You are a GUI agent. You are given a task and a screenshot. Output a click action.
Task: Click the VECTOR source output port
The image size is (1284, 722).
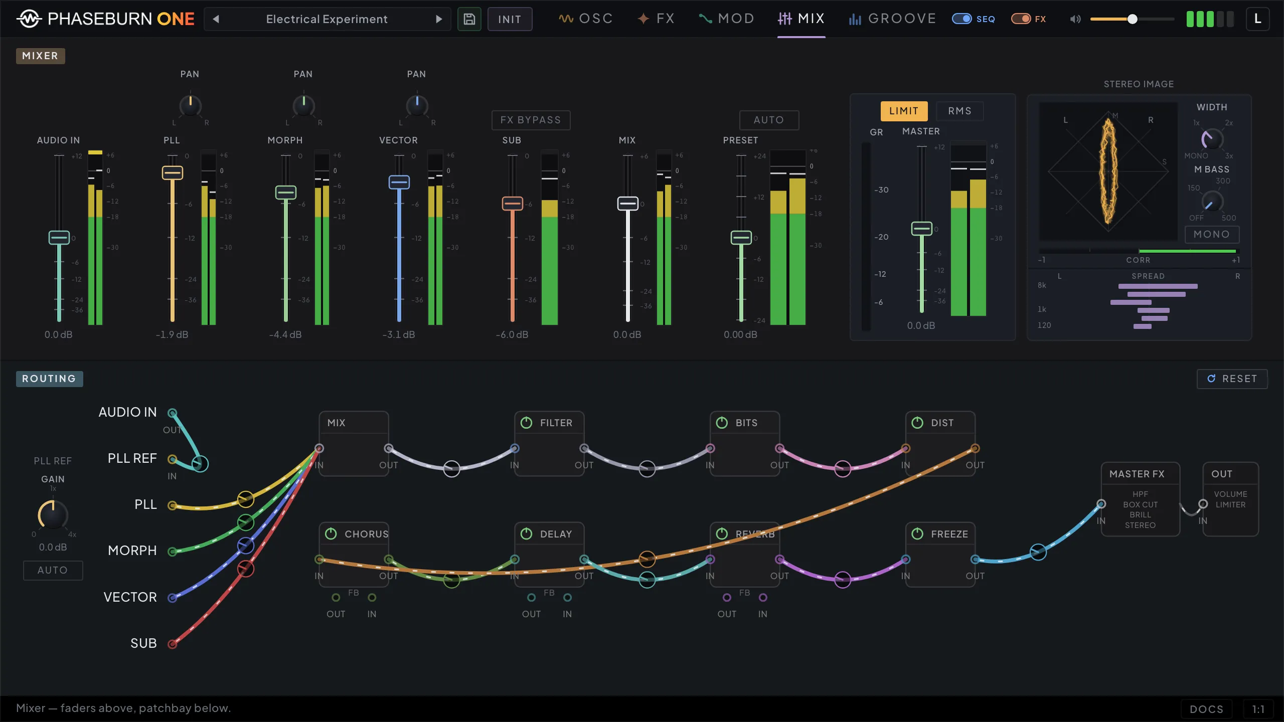pos(172,598)
